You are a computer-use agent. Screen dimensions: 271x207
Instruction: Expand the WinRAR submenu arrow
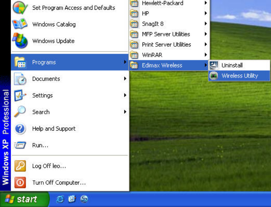(206, 55)
